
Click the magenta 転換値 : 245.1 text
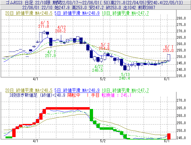tap(116, 95)
